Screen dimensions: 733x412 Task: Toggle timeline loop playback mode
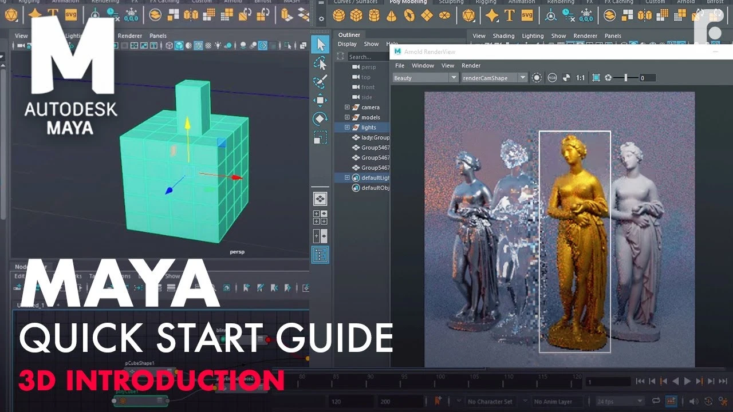[656, 401]
